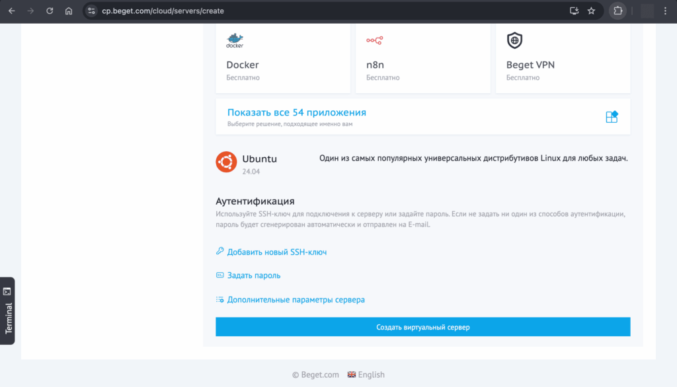This screenshot has height=387, width=677.
Task: Click the Ubuntu logo icon
Action: [226, 162]
